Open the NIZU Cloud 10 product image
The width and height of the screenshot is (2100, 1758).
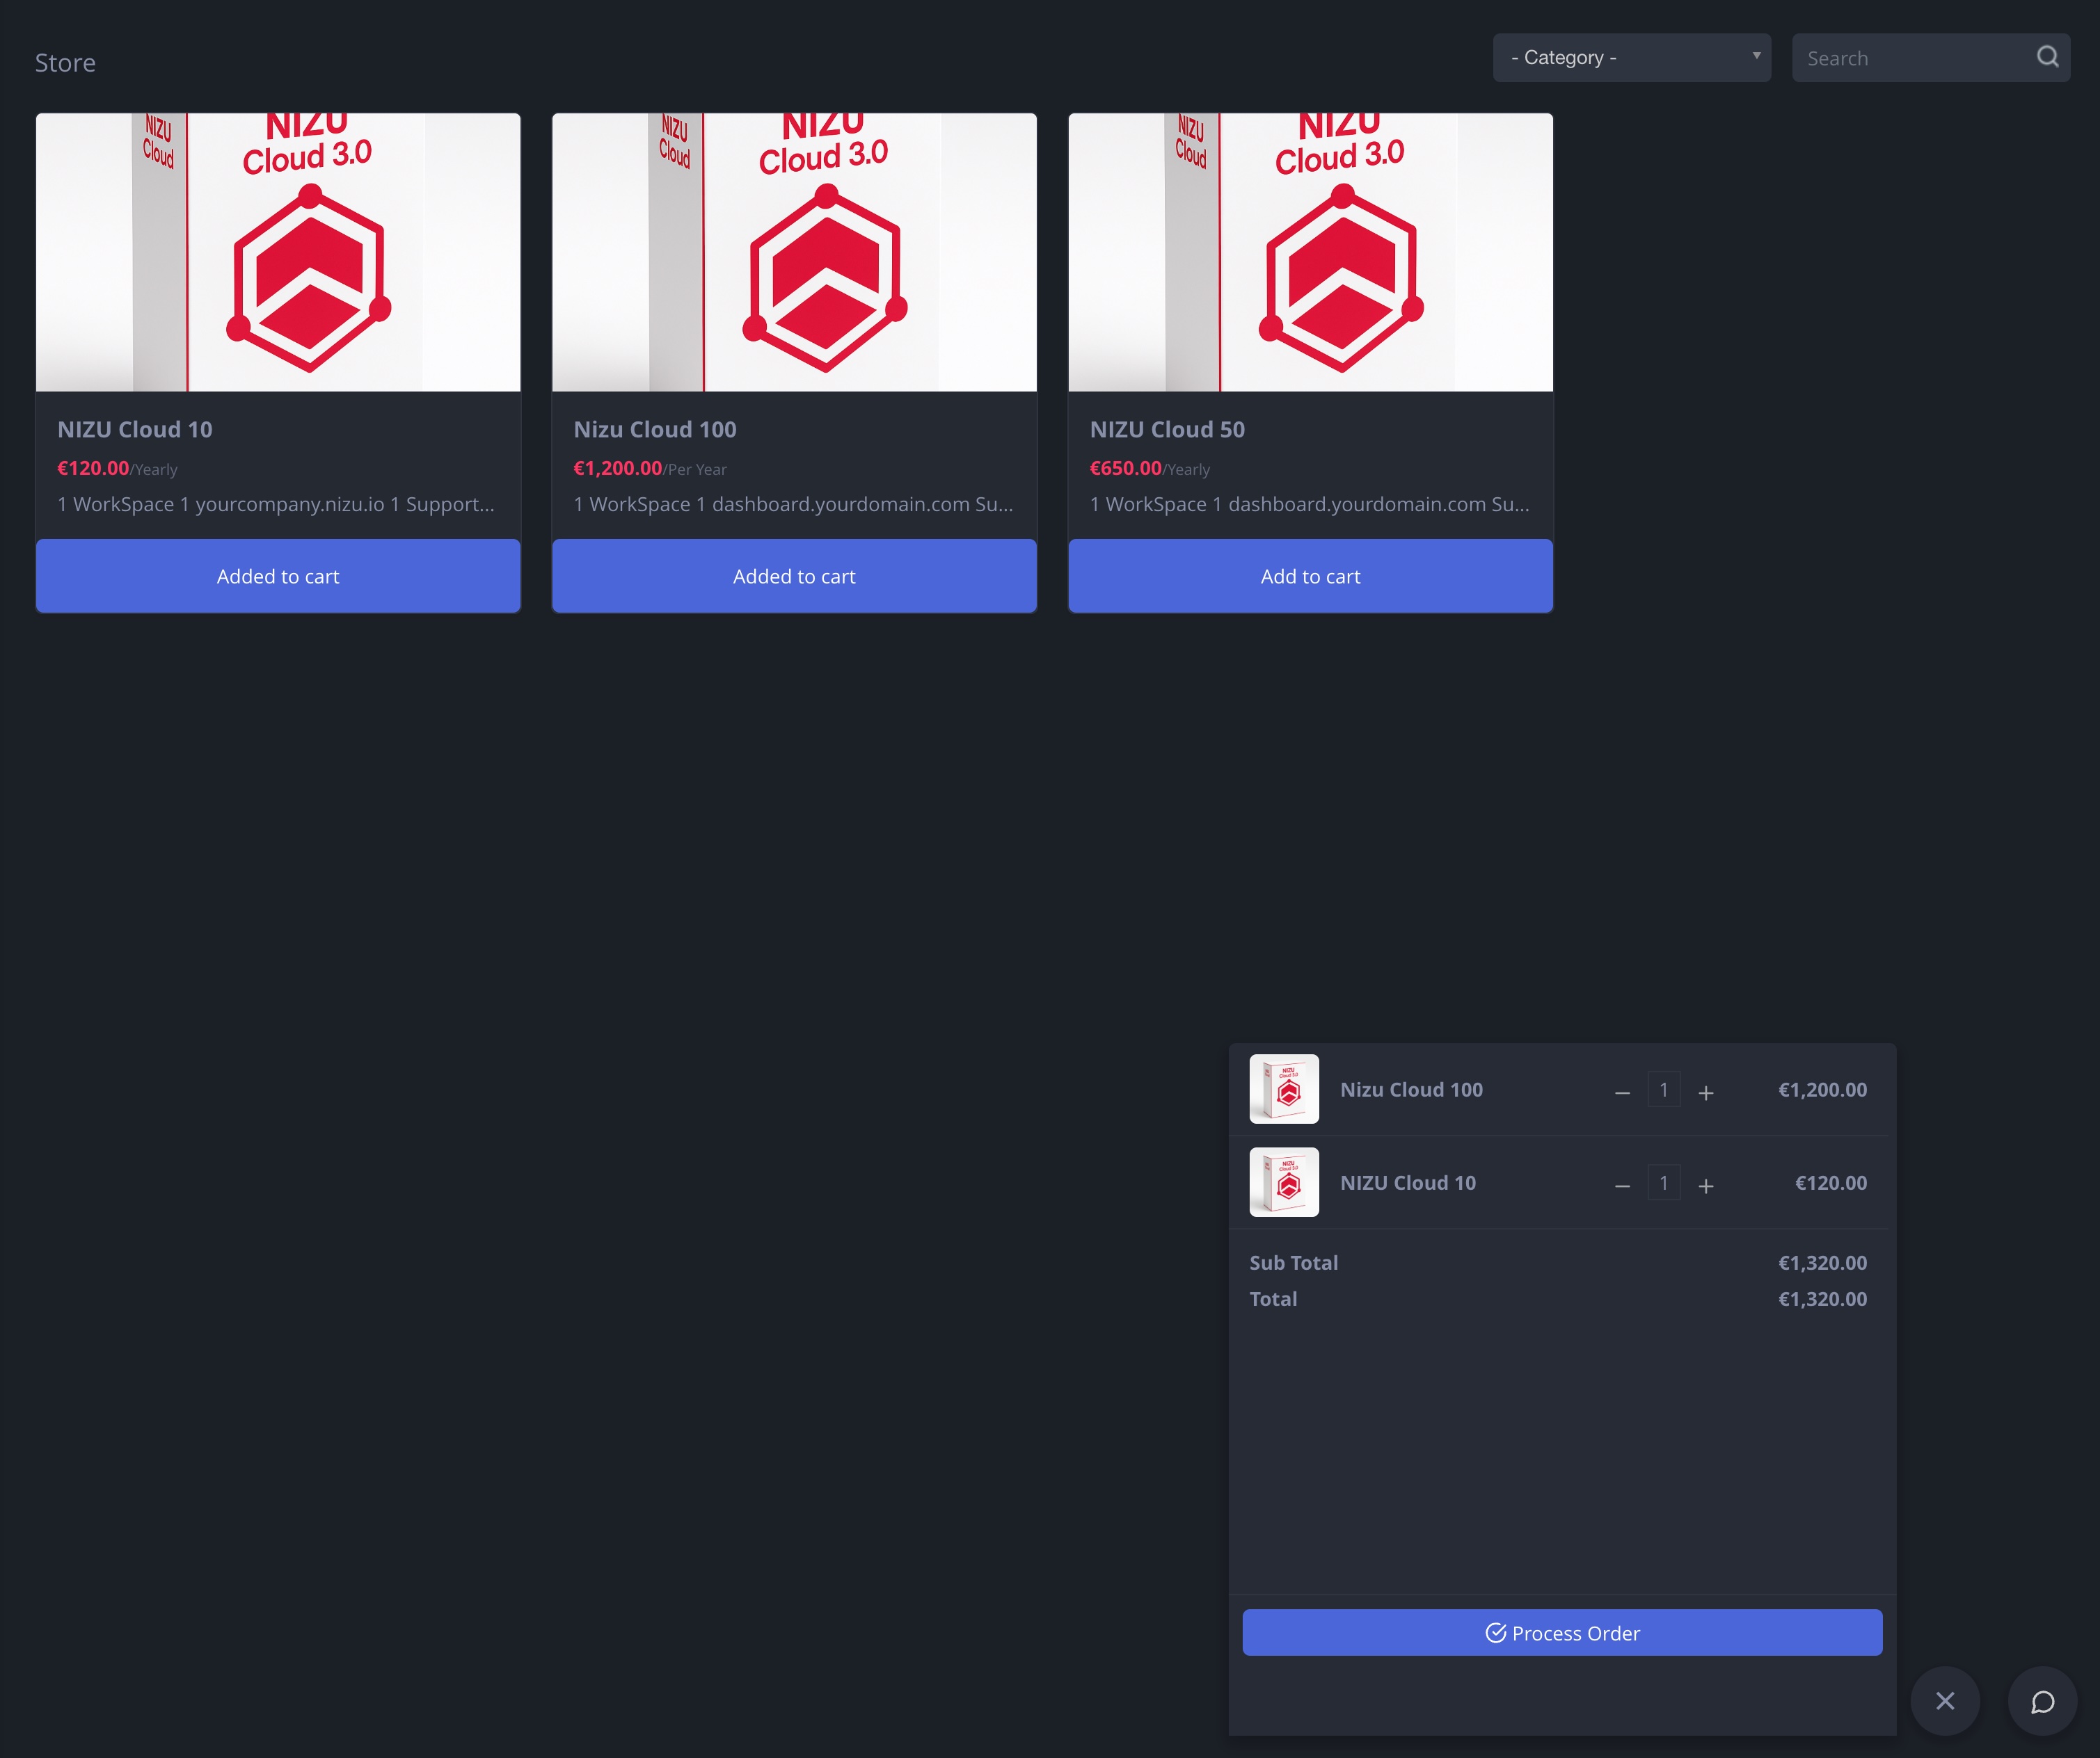pos(278,252)
